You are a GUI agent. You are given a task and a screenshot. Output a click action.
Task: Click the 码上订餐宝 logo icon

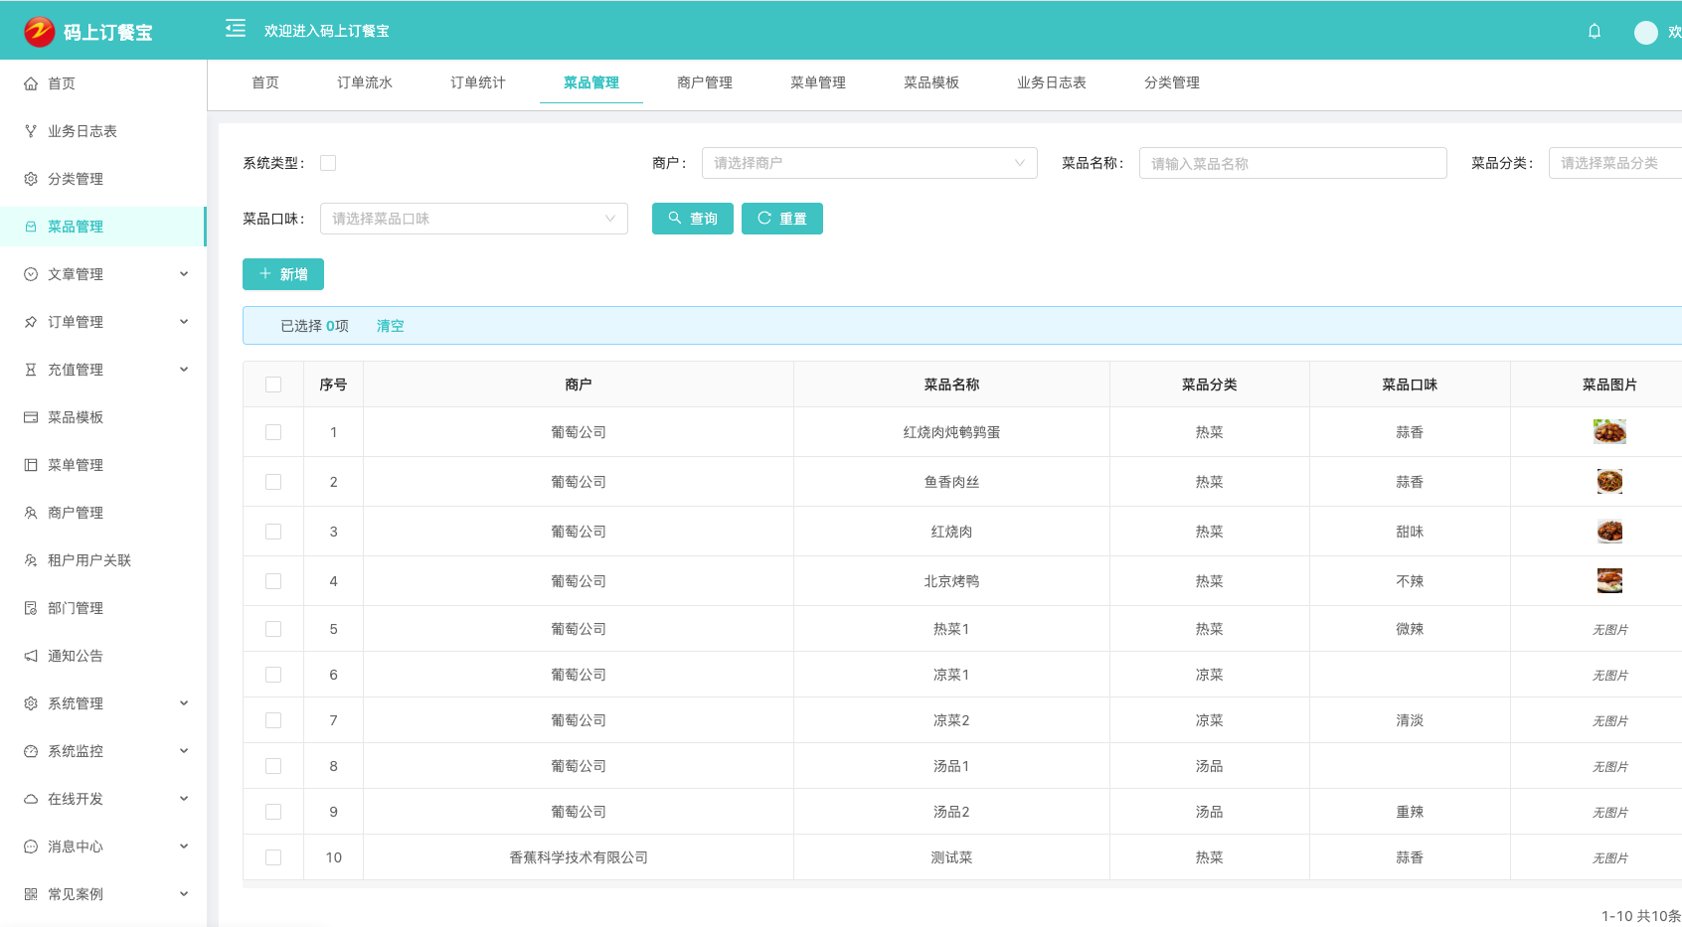point(40,32)
